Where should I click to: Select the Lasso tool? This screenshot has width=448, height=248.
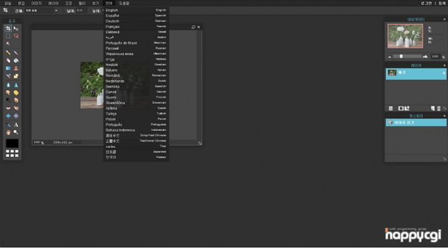(16, 36)
